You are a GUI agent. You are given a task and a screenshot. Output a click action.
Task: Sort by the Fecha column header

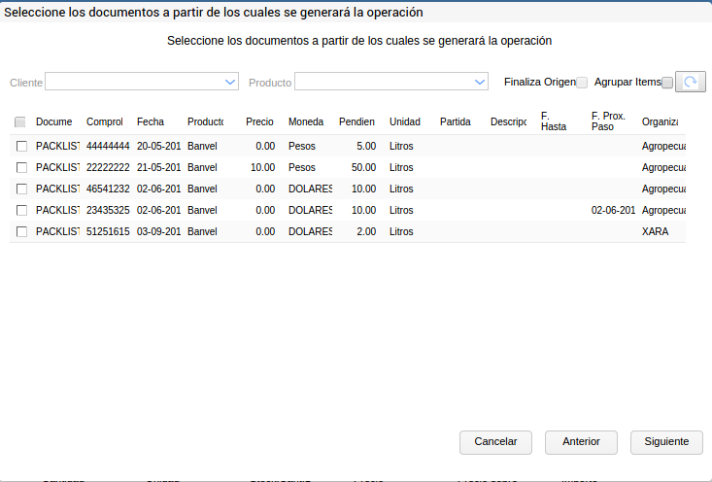pos(151,121)
